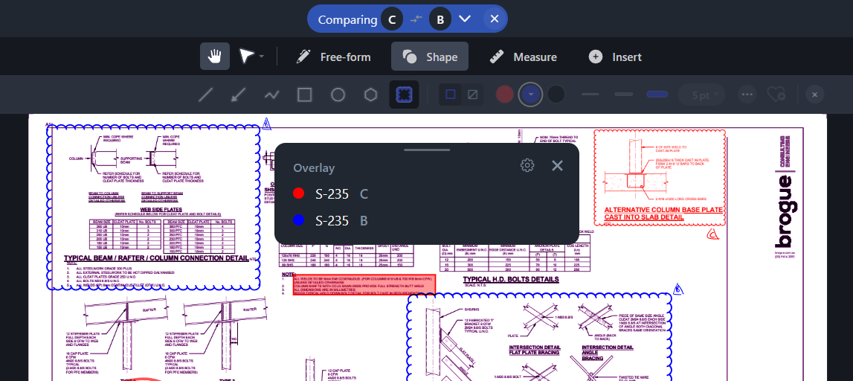Viewport: 853px width, 381px height.
Task: Click Typical H.D. Bolts Details title
Action: [x=511, y=279]
